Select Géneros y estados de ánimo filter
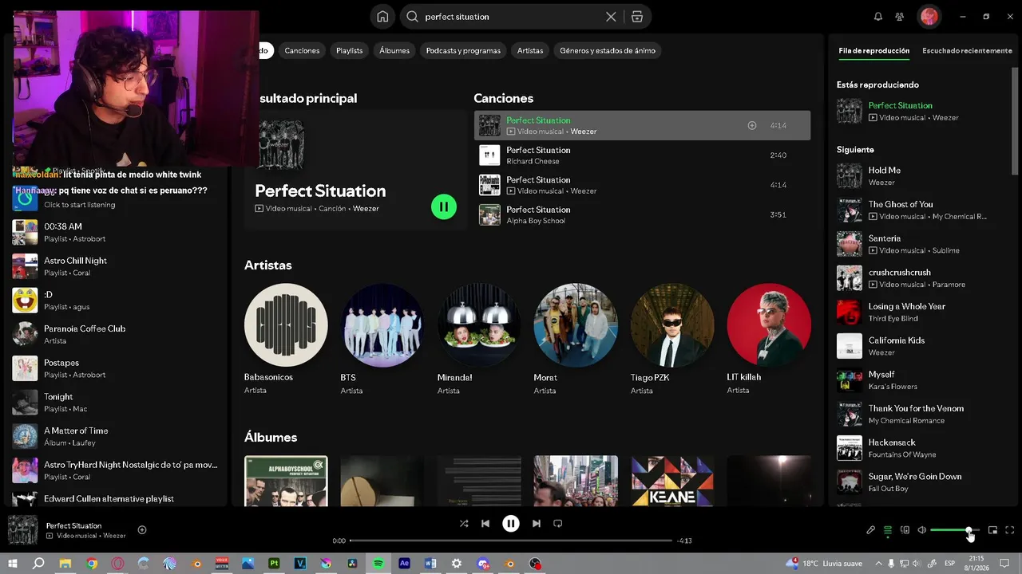Screen dimensions: 1022x574 (x=608, y=50)
